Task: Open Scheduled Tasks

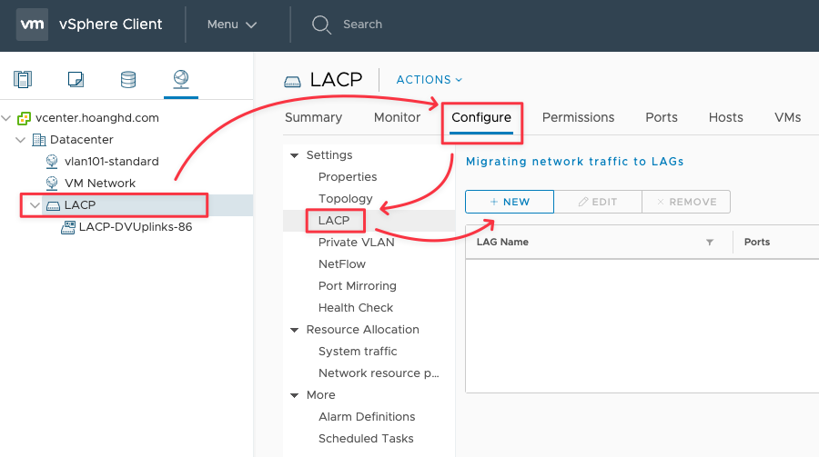Action: pos(366,439)
